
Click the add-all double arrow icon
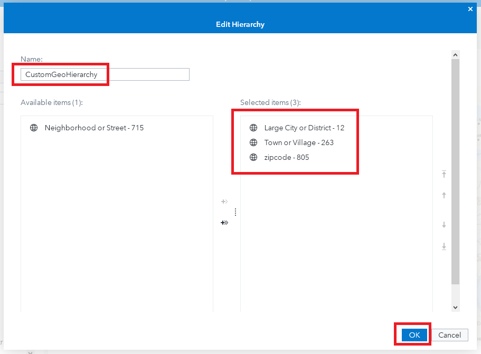[224, 223]
